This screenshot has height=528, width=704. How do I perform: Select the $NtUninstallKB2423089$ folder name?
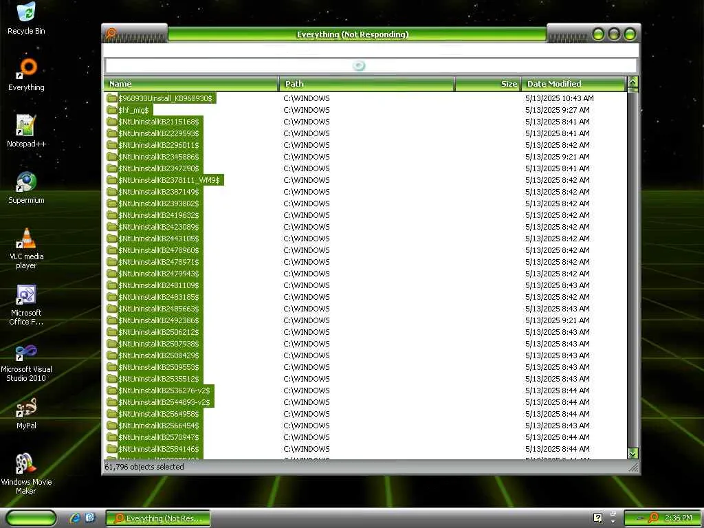point(159,227)
